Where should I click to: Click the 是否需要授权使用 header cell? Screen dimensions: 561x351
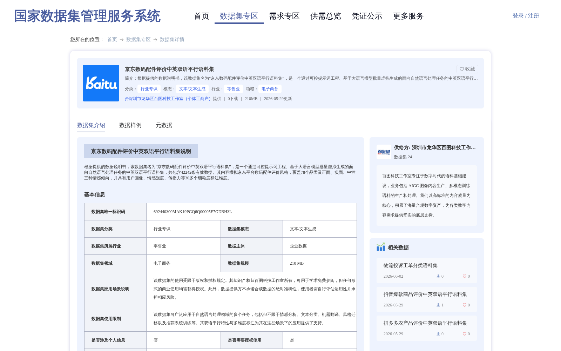(x=252, y=340)
